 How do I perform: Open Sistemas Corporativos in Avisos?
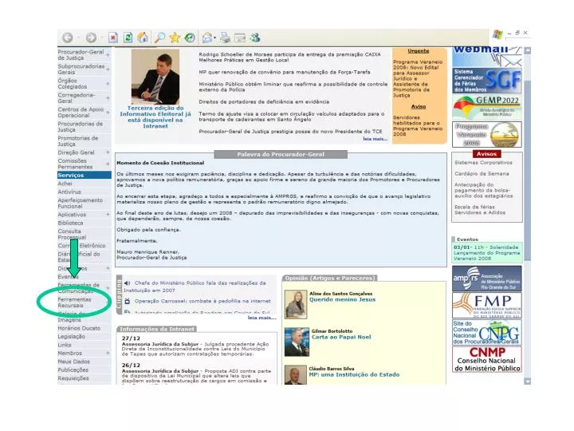pyautogui.click(x=484, y=163)
